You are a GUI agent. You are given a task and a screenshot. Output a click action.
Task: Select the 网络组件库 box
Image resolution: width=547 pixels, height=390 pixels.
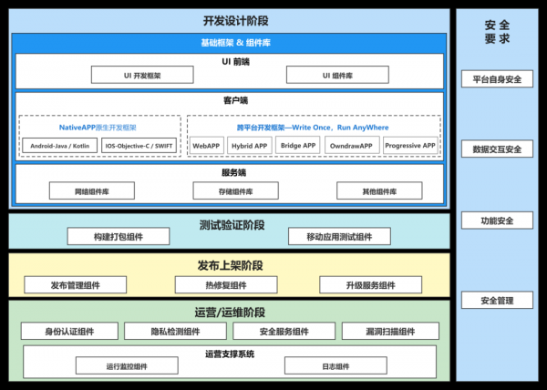point(91,191)
